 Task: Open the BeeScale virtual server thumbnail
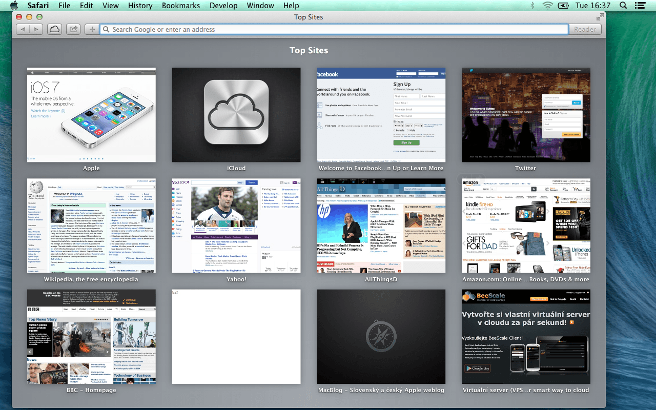pyautogui.click(x=526, y=337)
